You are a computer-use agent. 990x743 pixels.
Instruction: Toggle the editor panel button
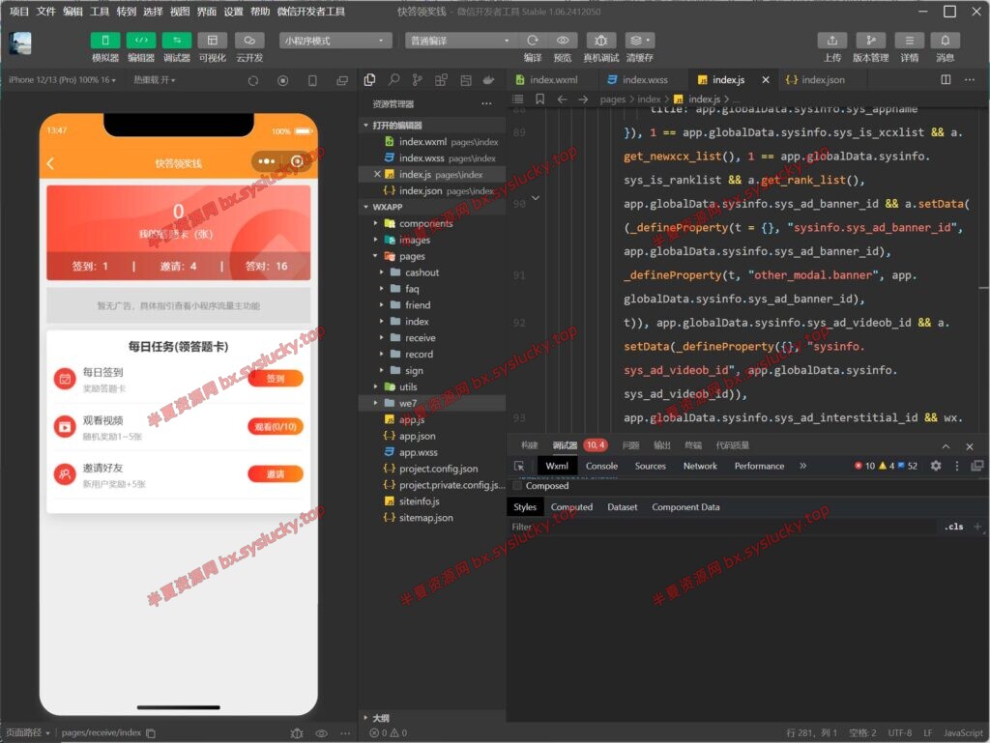pos(141,41)
